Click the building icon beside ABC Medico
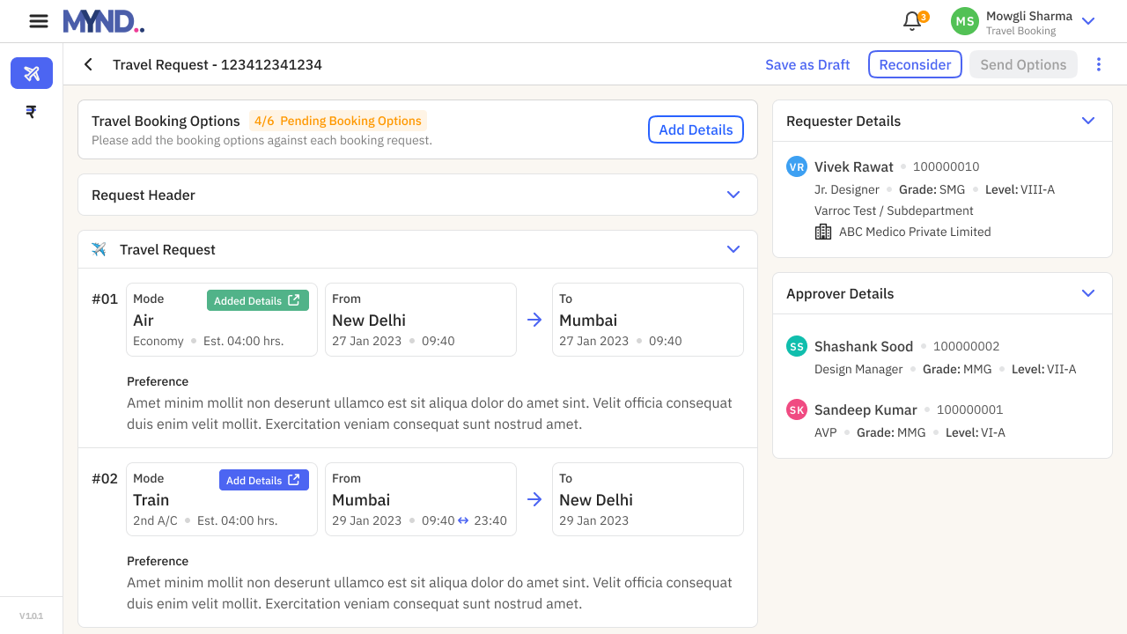Viewport: 1127px width, 634px height. click(x=823, y=232)
